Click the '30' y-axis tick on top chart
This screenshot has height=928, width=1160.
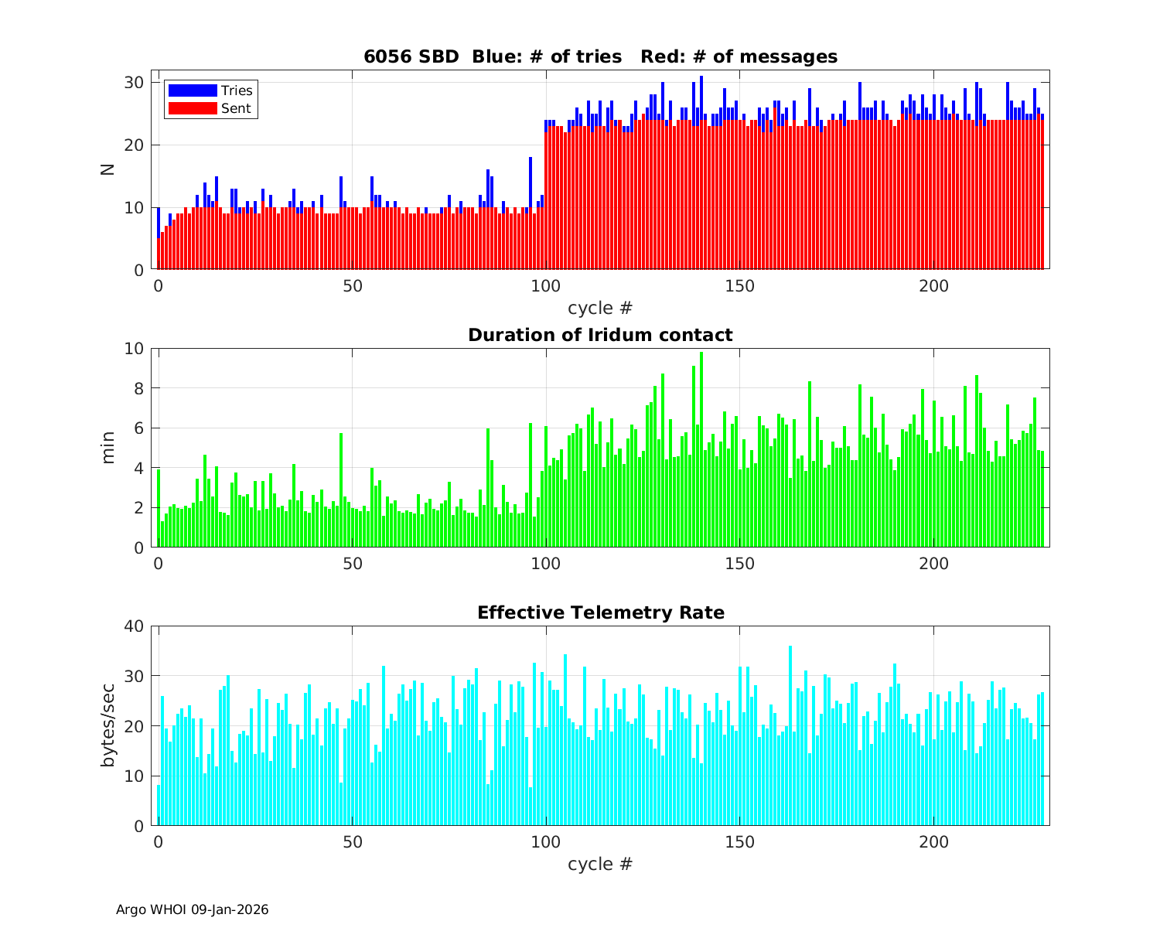tap(135, 83)
